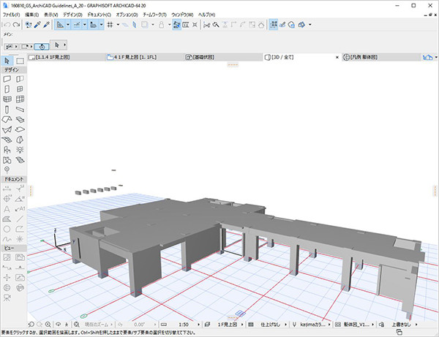Select the Arrow selection tool

(7, 61)
